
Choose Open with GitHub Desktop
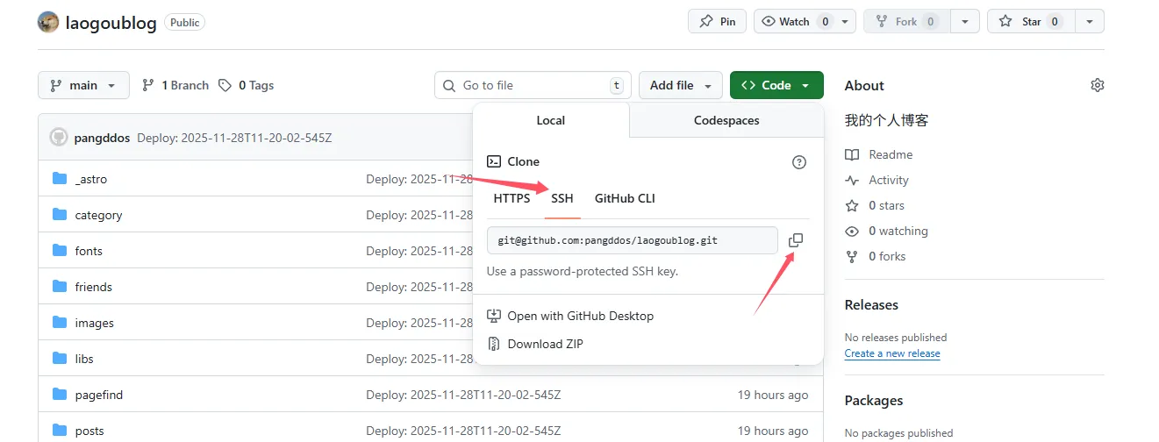[x=570, y=316]
